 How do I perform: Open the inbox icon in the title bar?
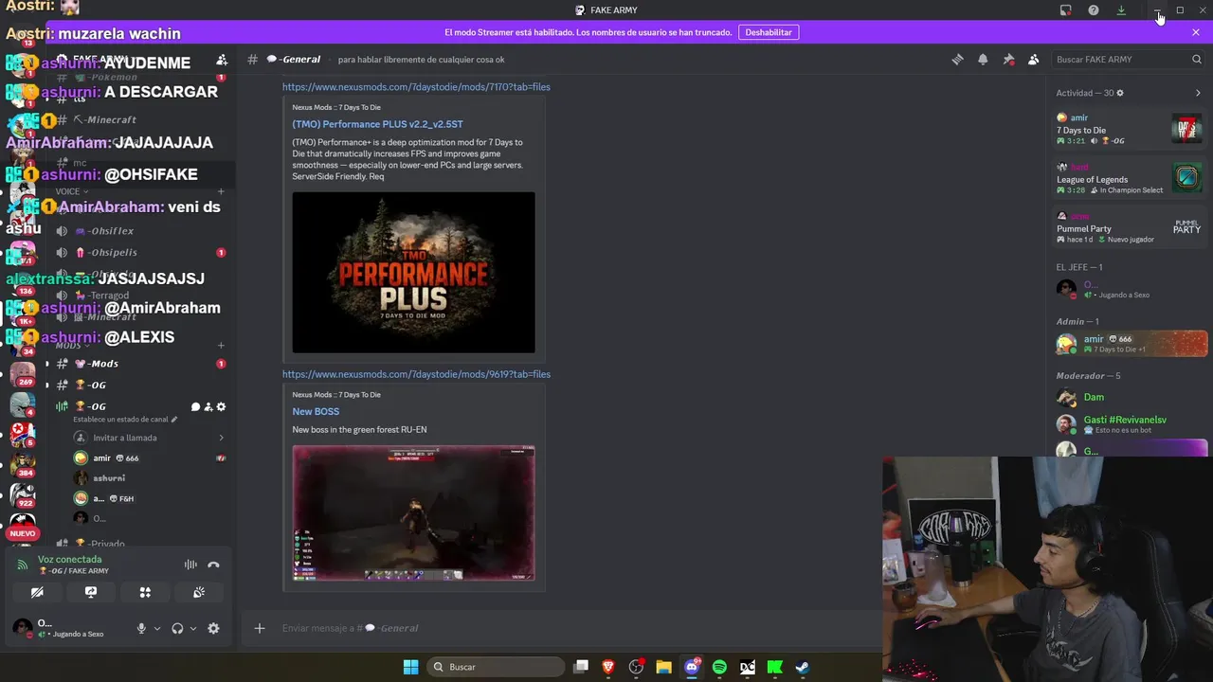tap(1065, 10)
